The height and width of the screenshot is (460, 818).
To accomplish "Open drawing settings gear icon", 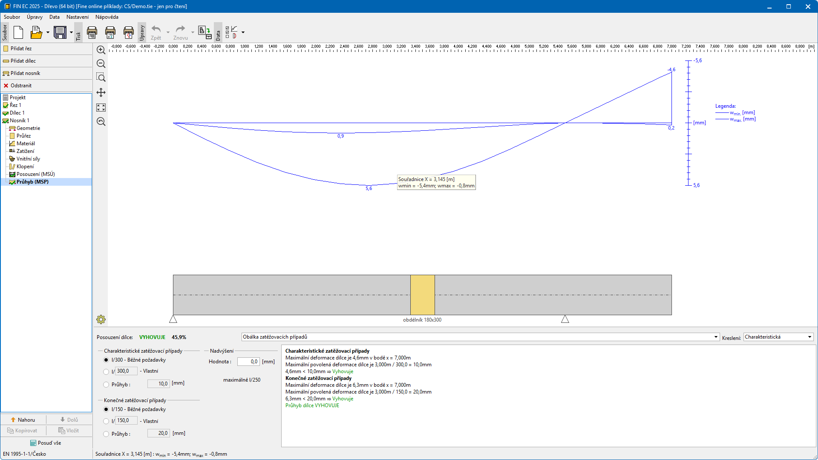I will 101,319.
